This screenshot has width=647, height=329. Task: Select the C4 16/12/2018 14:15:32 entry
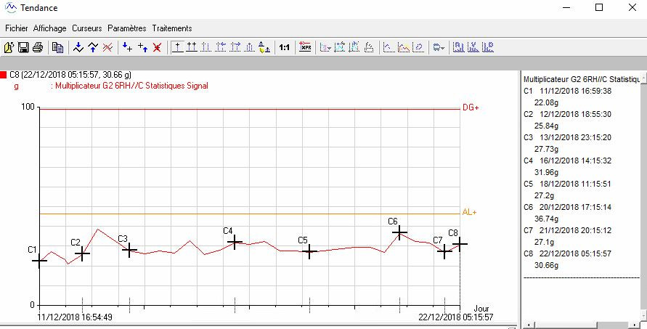[x=567, y=161]
